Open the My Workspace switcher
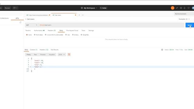This screenshot has width=194, height=109. pyautogui.click(x=89, y=8)
